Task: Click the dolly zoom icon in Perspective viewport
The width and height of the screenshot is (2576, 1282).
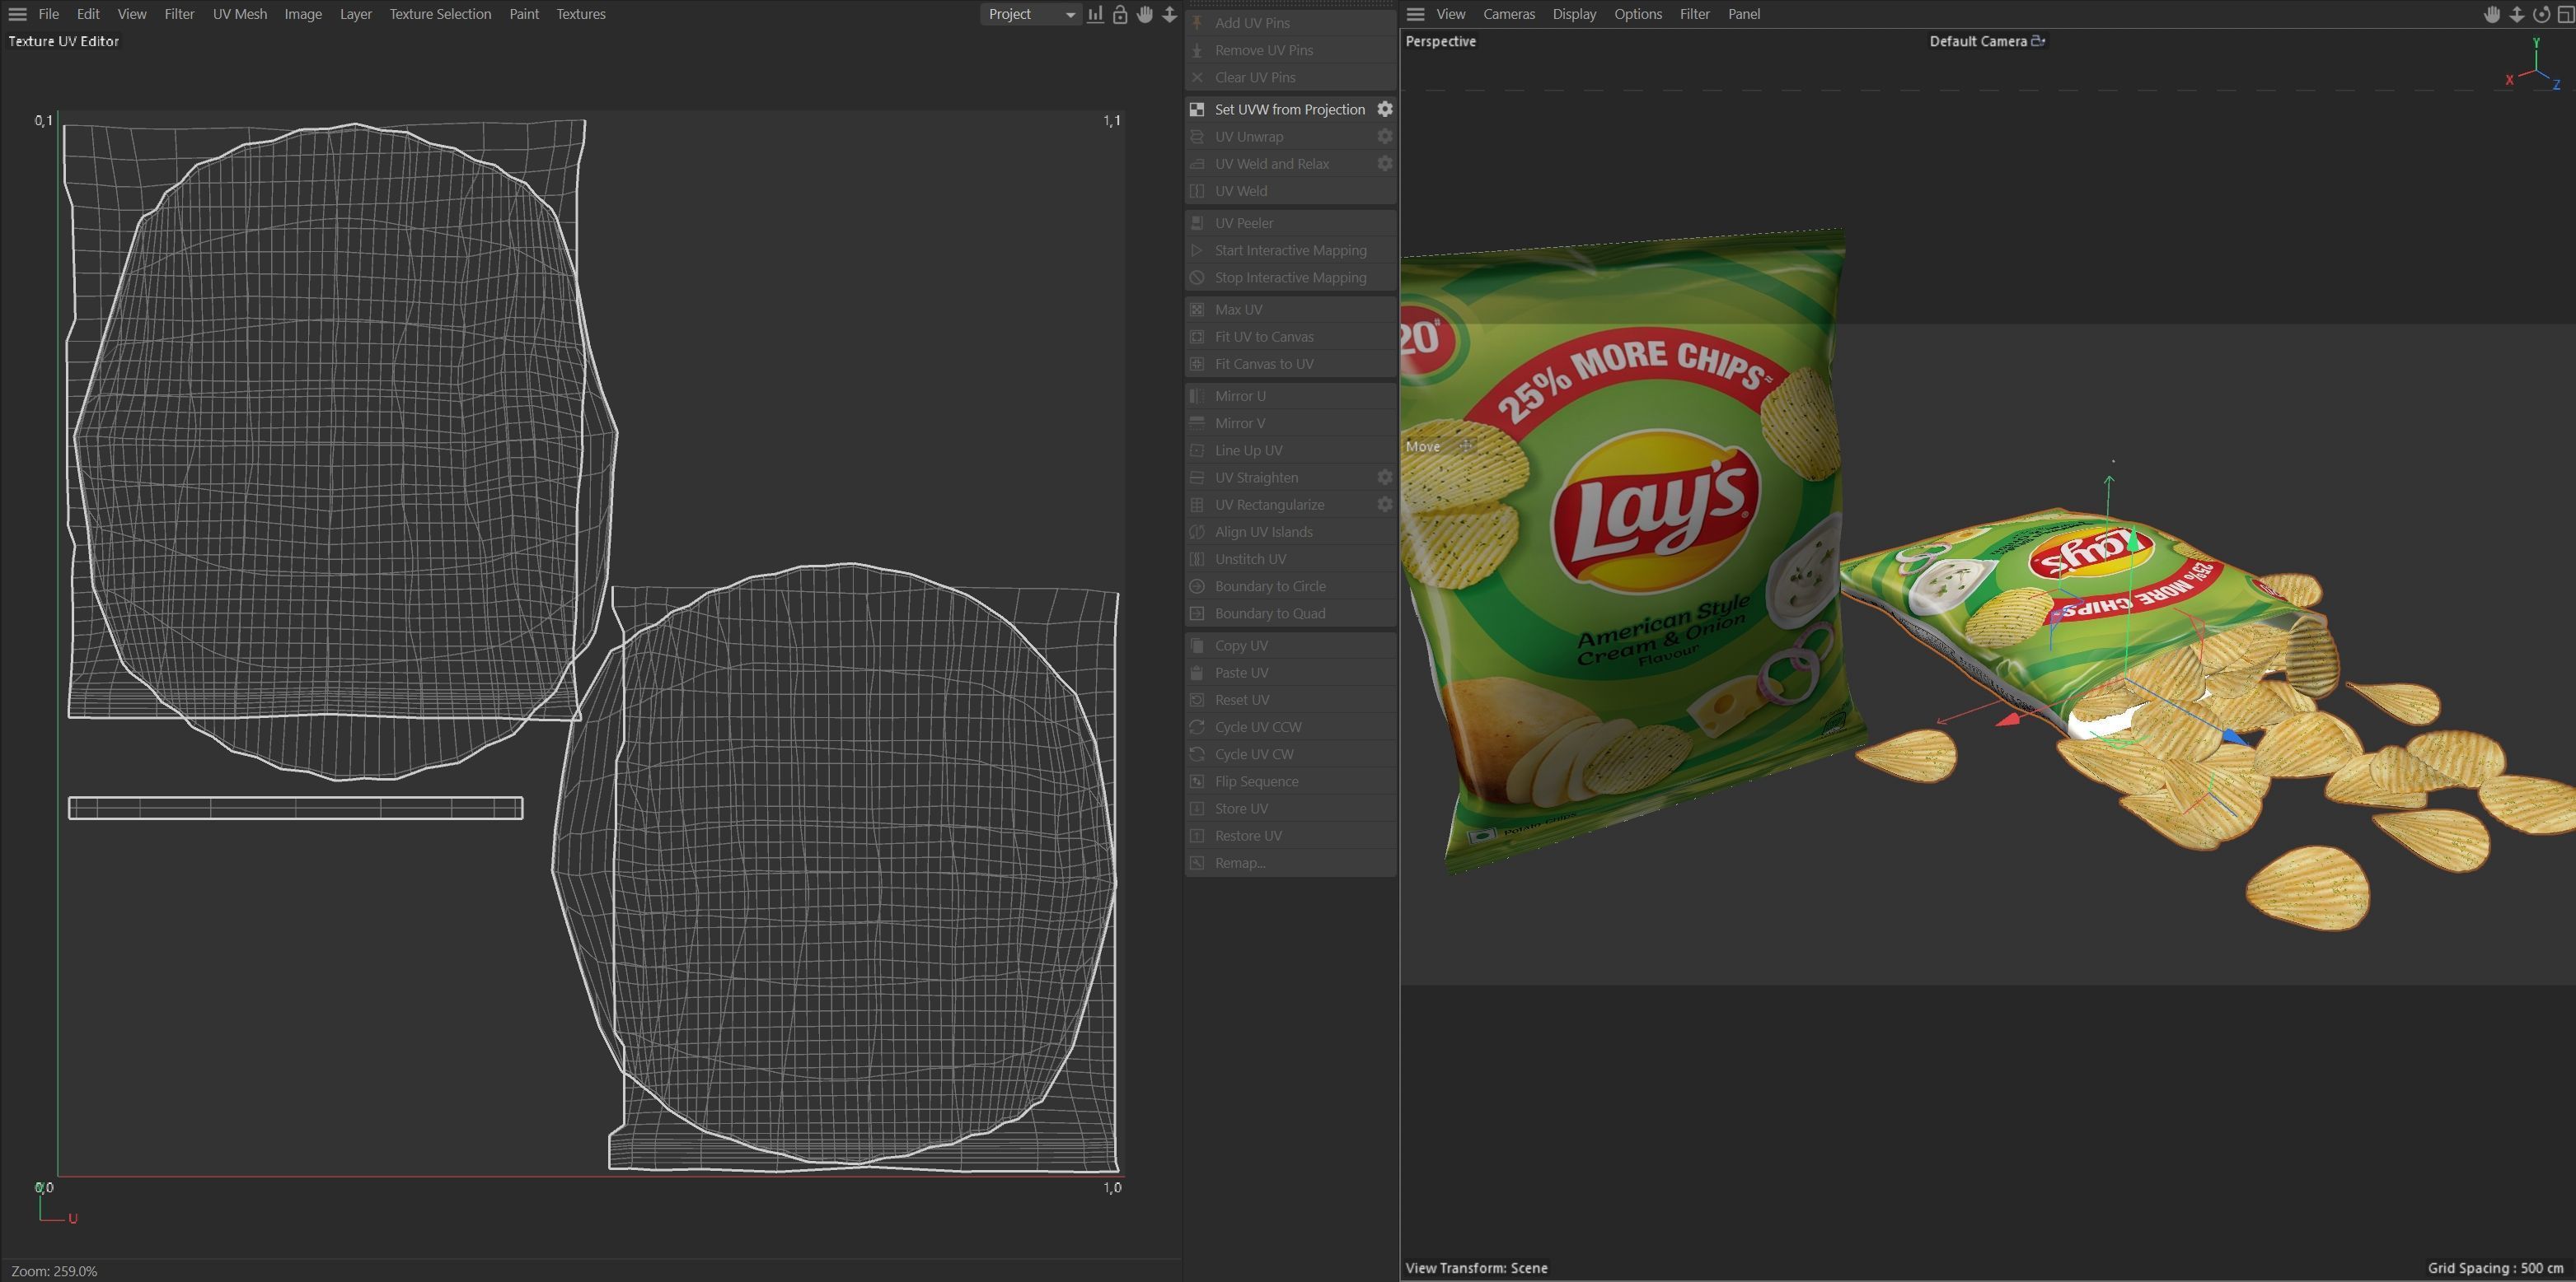Action: click(x=2517, y=14)
